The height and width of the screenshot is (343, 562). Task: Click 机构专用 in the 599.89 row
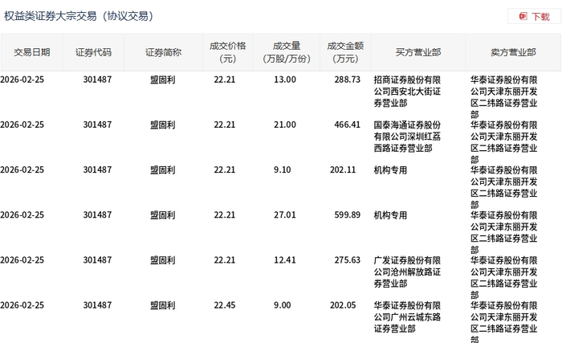pyautogui.click(x=390, y=215)
